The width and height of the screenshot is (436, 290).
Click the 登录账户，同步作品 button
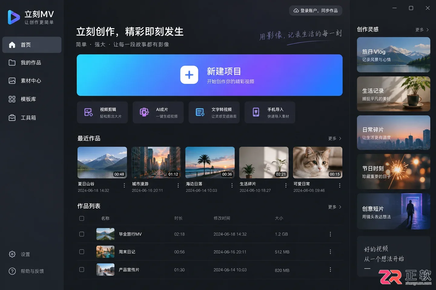316,11
